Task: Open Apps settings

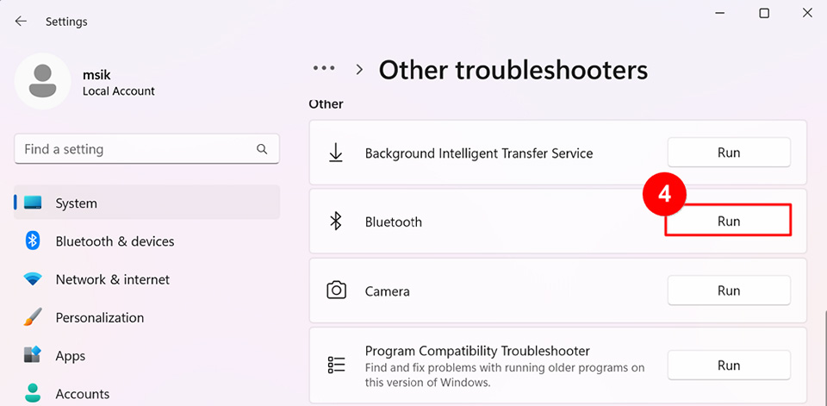Action: 146,356
